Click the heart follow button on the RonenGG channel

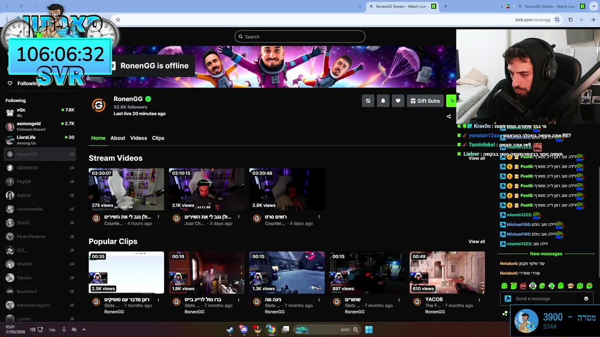[398, 101]
